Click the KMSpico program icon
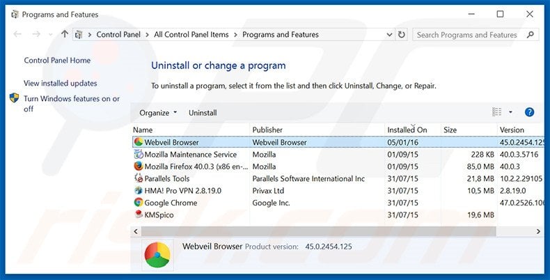Viewport: 550px width, 280px height. [x=139, y=215]
